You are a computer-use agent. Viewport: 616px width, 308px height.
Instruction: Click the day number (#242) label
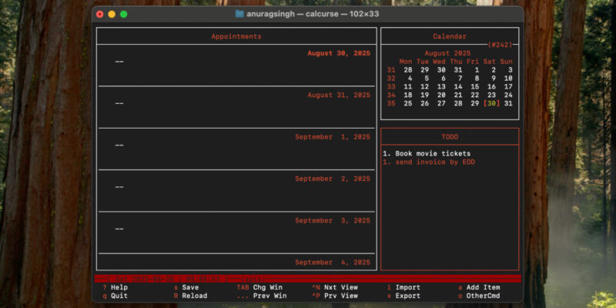[500, 45]
